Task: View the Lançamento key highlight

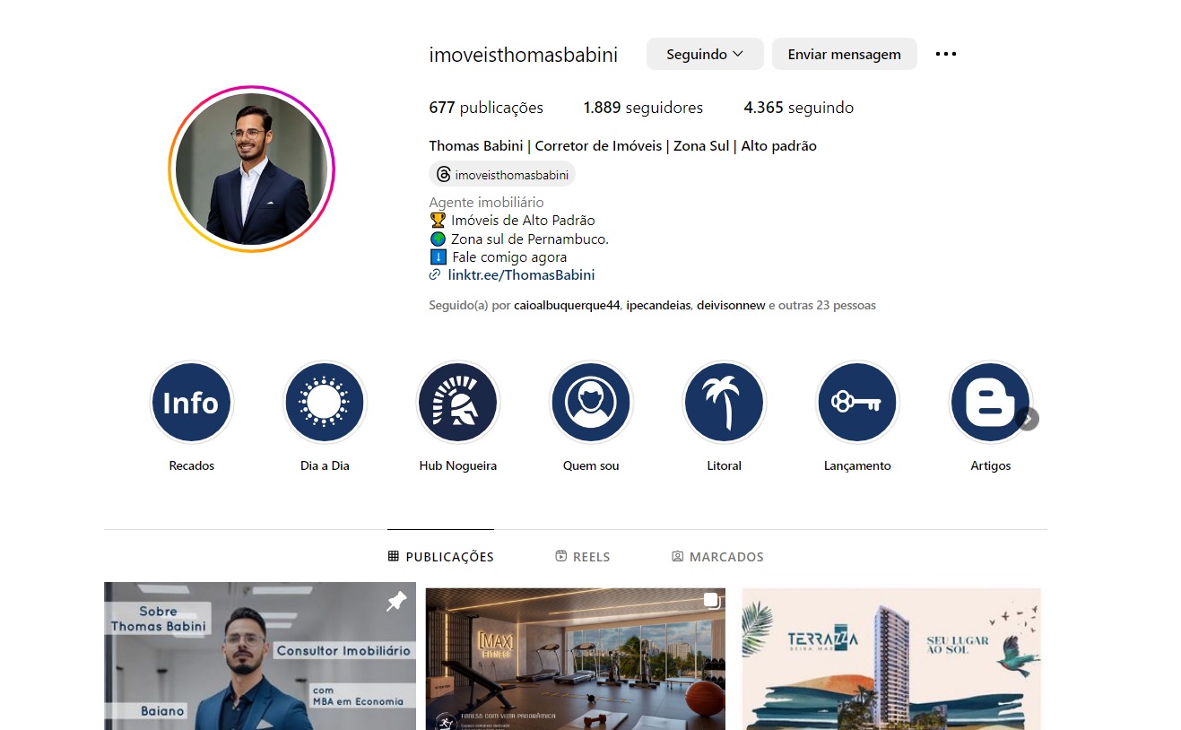Action: [x=857, y=403]
